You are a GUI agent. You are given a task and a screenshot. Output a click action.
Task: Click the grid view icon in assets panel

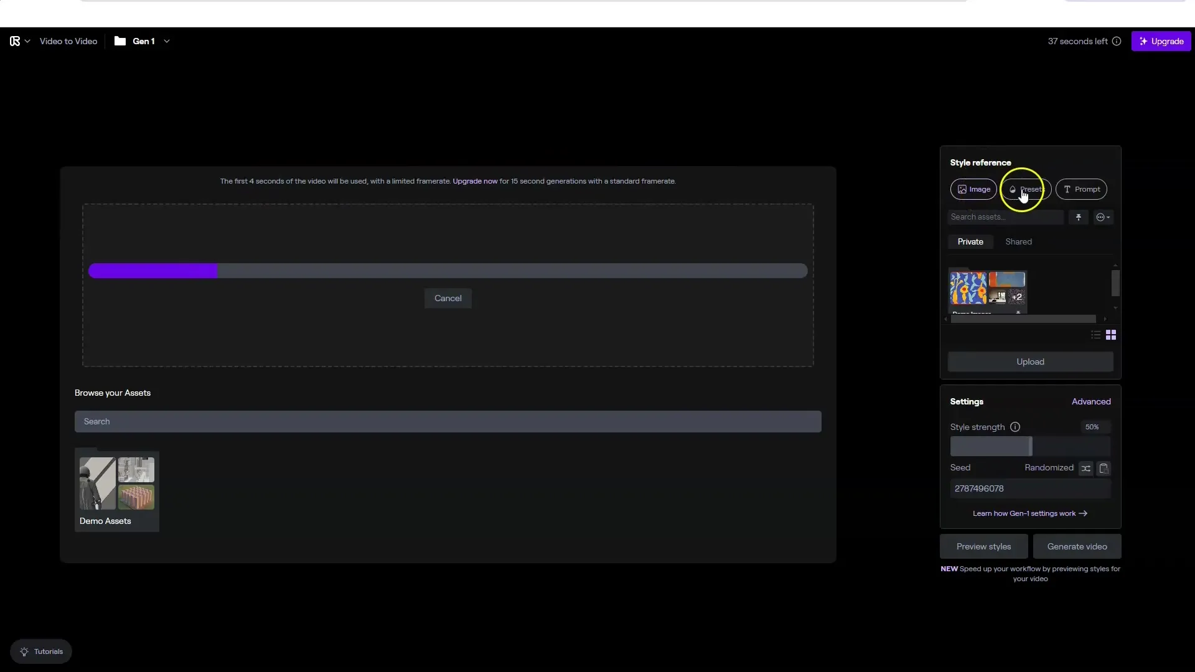click(1110, 334)
